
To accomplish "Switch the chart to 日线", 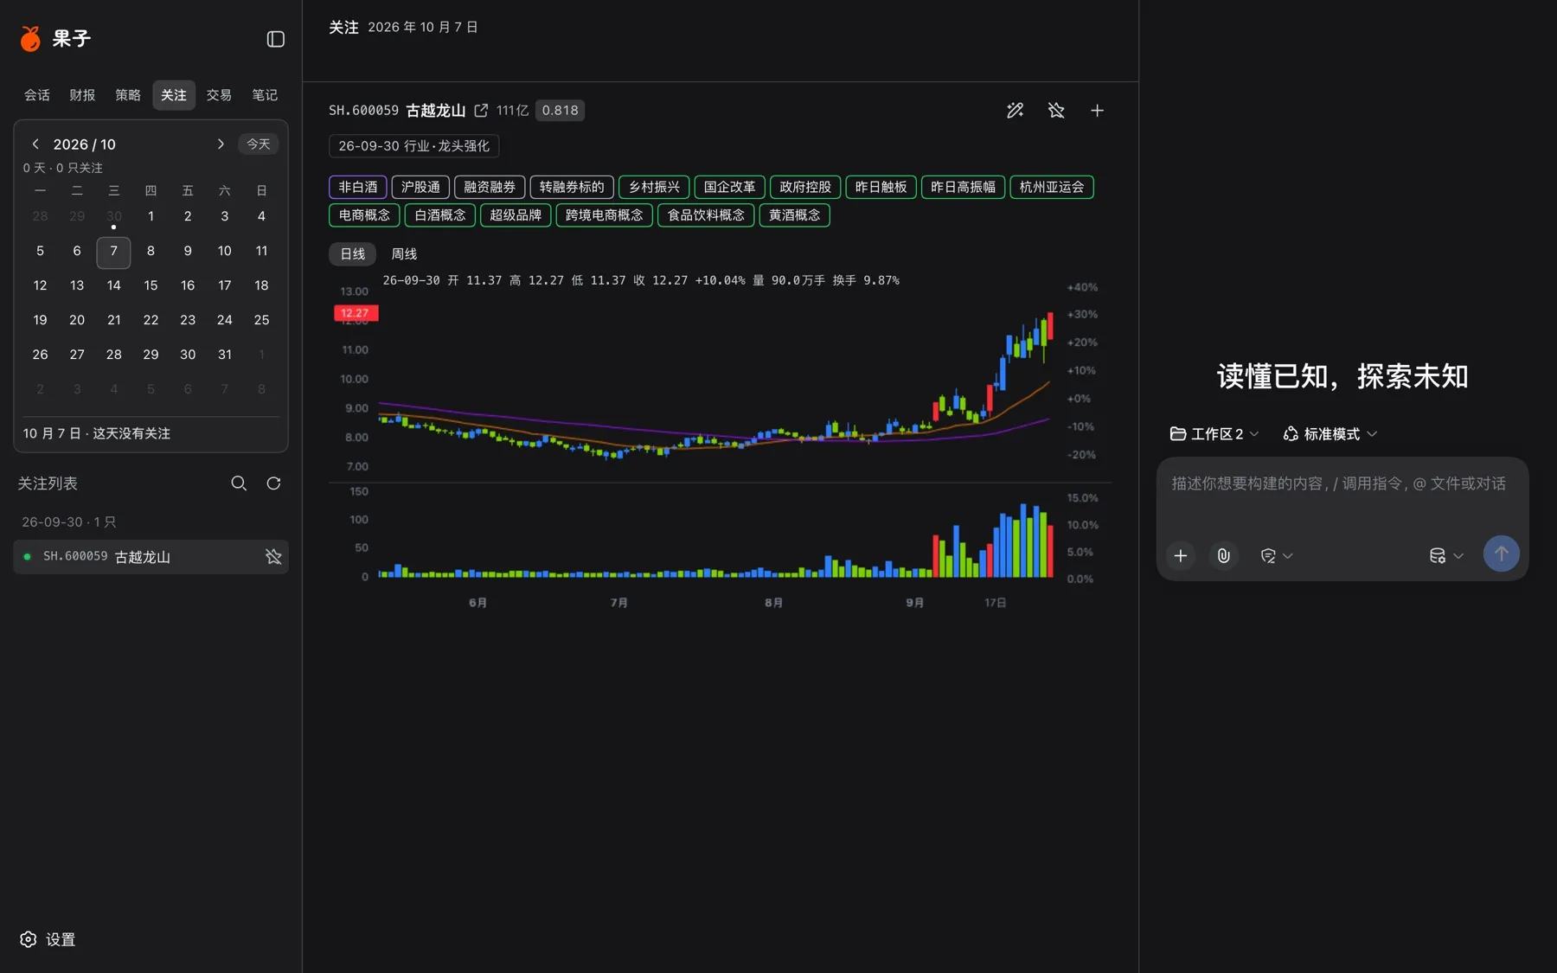I will click(x=352, y=254).
